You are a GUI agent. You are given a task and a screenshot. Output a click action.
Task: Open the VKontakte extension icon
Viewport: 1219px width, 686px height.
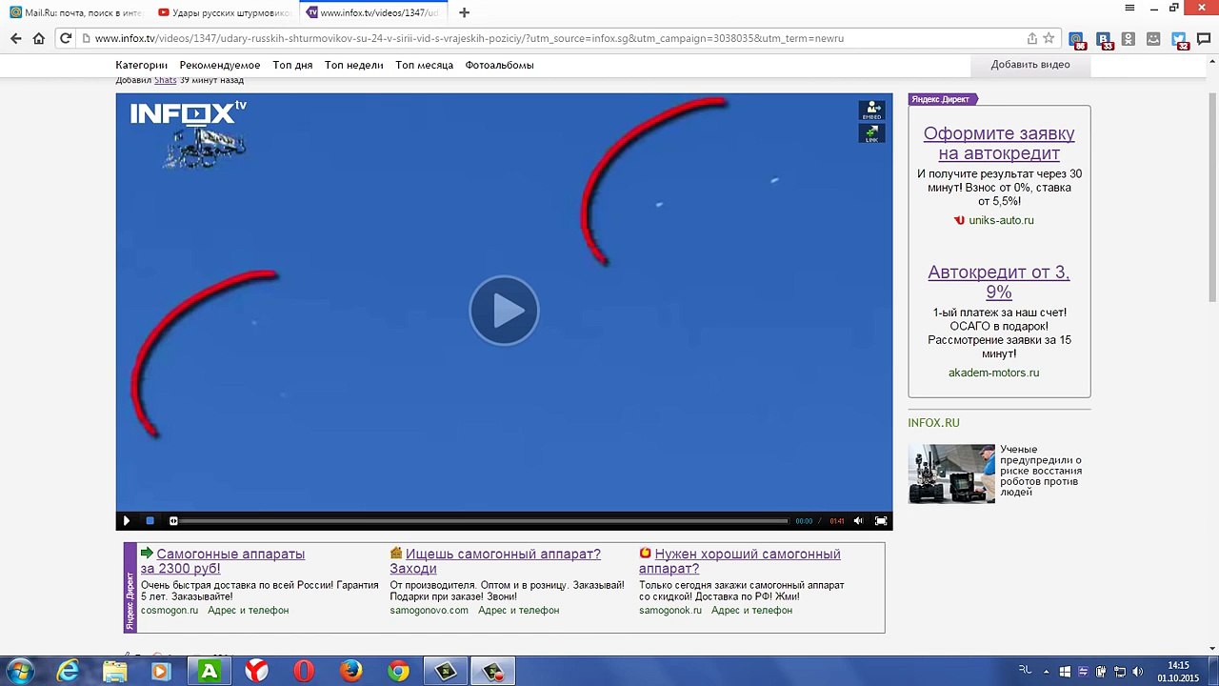pyautogui.click(x=1104, y=40)
